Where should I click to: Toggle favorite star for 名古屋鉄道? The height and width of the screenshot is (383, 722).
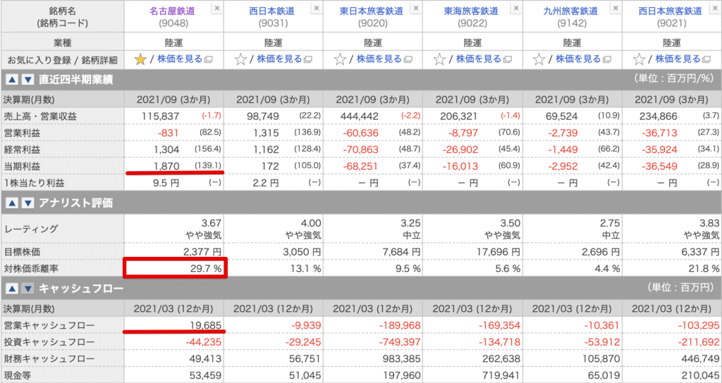coord(140,59)
